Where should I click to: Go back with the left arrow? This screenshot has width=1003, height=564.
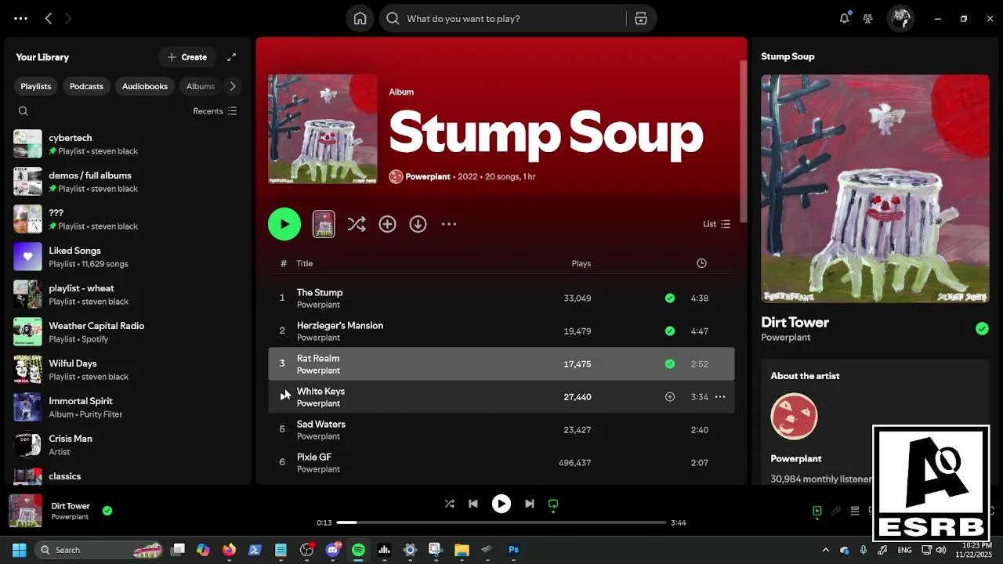pyautogui.click(x=49, y=19)
